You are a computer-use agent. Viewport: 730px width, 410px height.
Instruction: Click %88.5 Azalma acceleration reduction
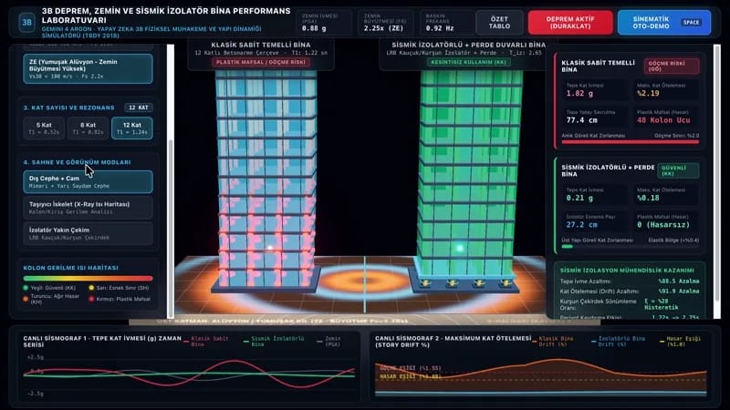(678, 282)
